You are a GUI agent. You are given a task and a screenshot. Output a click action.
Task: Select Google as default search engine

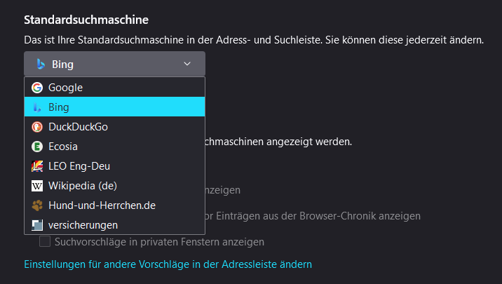[66, 88]
